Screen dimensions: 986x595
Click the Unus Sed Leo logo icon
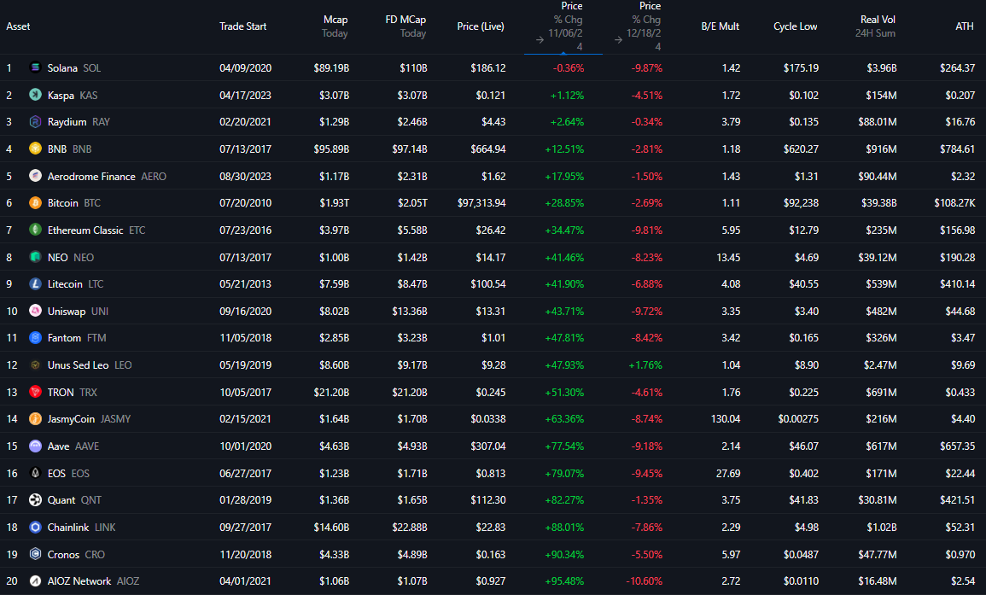coord(35,365)
